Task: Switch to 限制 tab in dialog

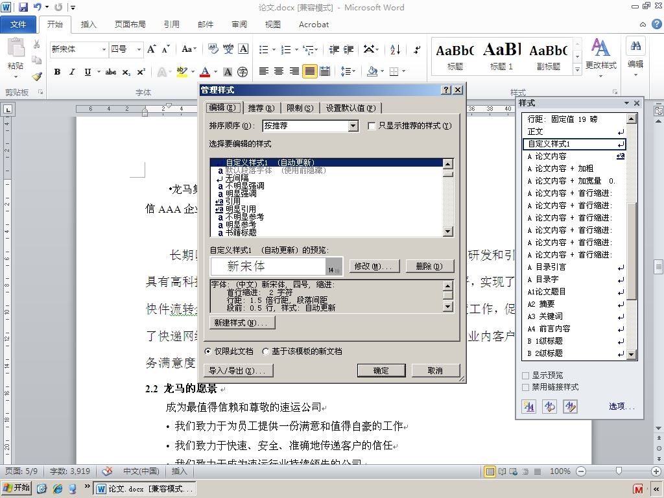Action: (300, 108)
